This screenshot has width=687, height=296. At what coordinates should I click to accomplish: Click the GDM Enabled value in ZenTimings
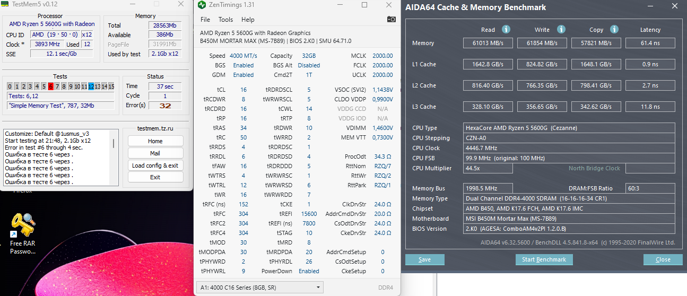coord(244,75)
